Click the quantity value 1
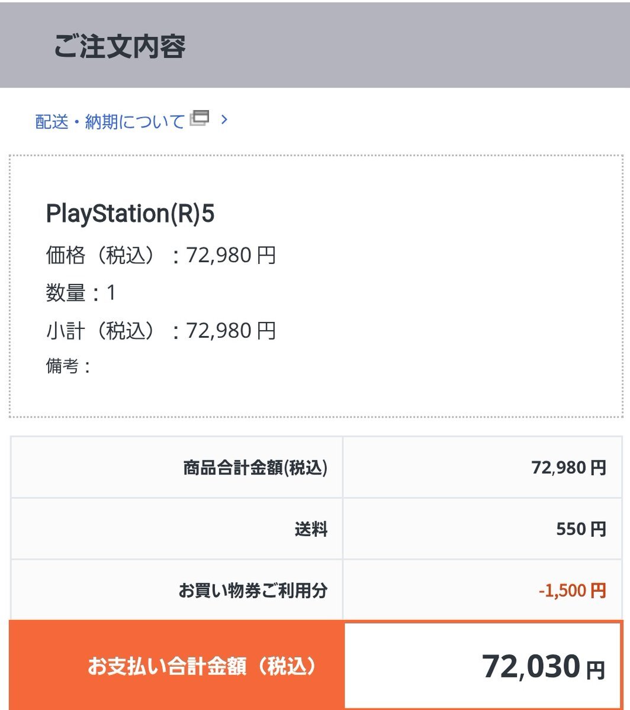Screen dimensions: 630x710 tap(111, 293)
